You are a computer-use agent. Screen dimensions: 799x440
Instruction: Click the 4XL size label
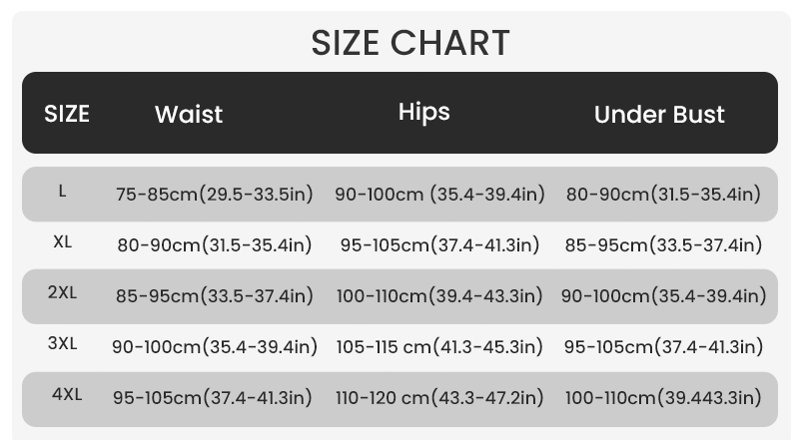pos(67,394)
